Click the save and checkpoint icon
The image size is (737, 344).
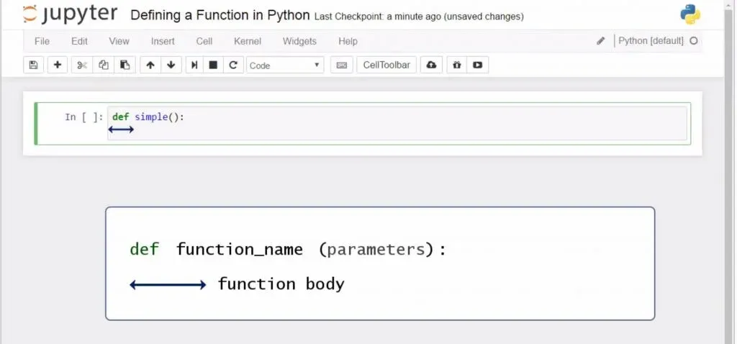(x=33, y=65)
